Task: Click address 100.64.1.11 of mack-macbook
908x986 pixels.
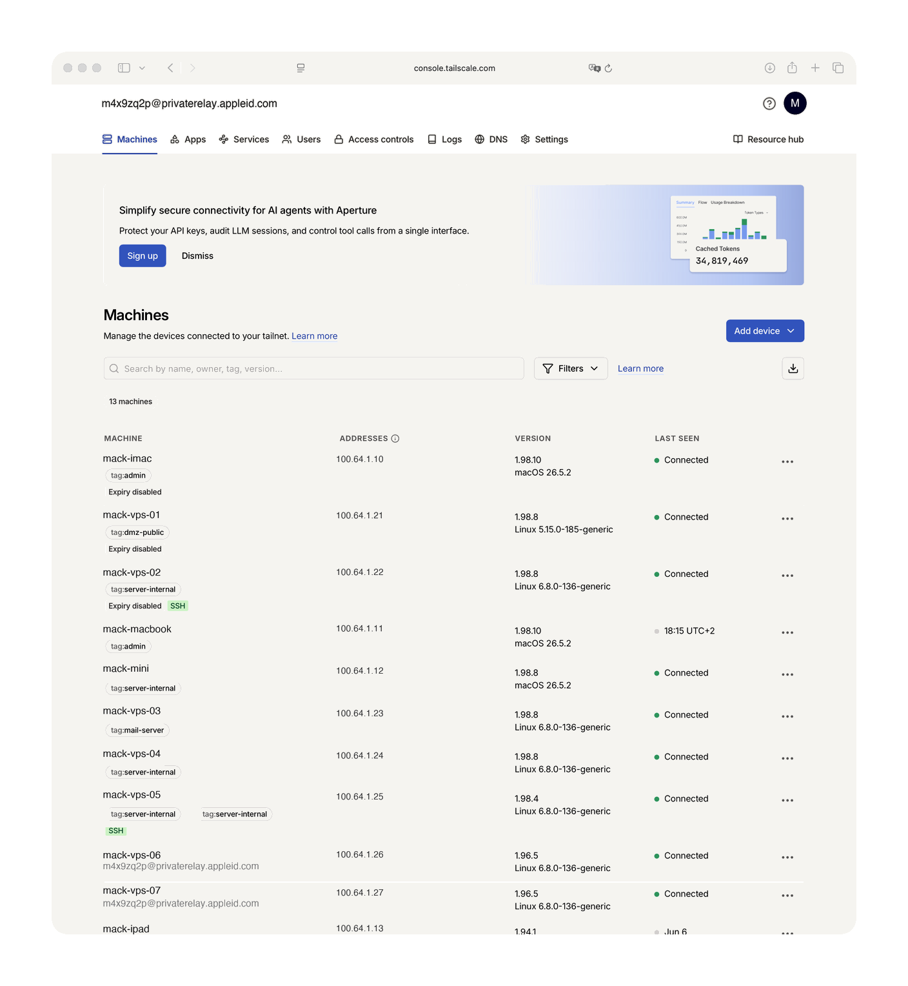Action: [359, 629]
